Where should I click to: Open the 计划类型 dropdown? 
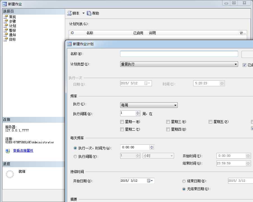point(179,64)
